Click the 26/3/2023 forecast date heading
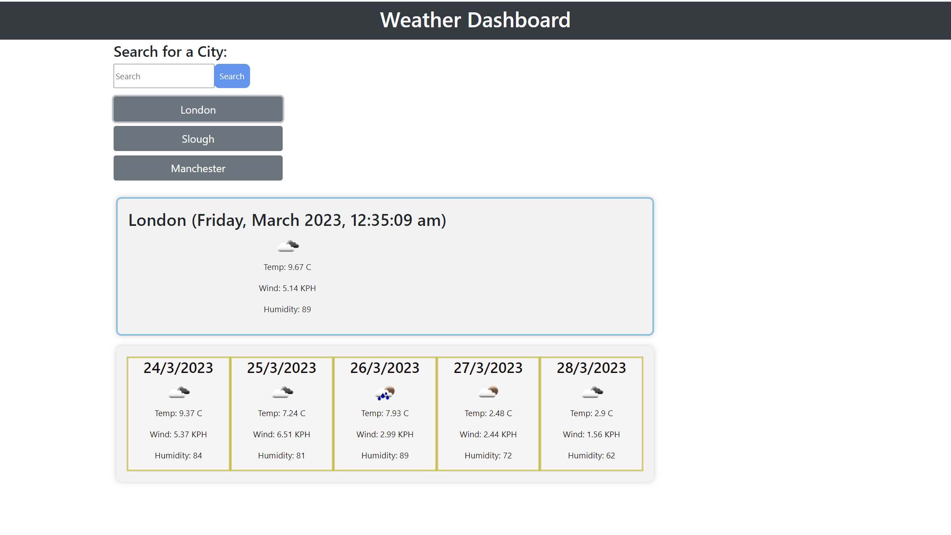 pos(385,368)
